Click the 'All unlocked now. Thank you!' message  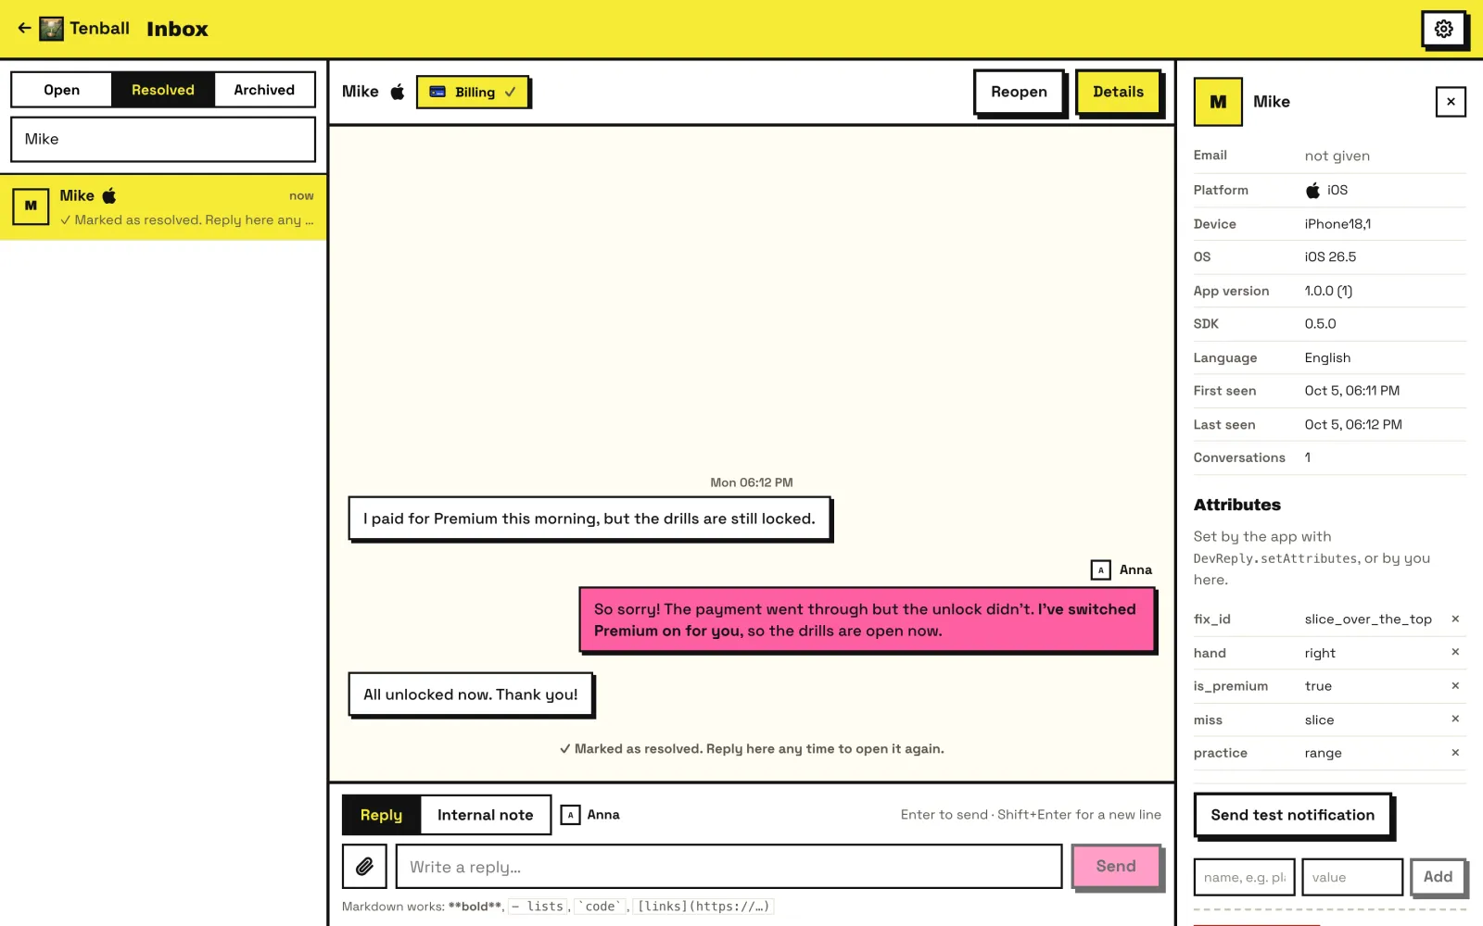[471, 694]
